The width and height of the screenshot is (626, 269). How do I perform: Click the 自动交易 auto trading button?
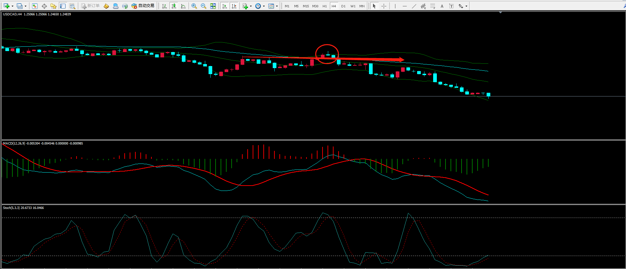tap(143, 6)
